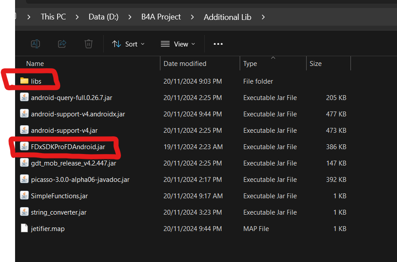The width and height of the screenshot is (397, 262).
Task: Navigate to Data (D:) breadcrumb
Action: pos(103,17)
